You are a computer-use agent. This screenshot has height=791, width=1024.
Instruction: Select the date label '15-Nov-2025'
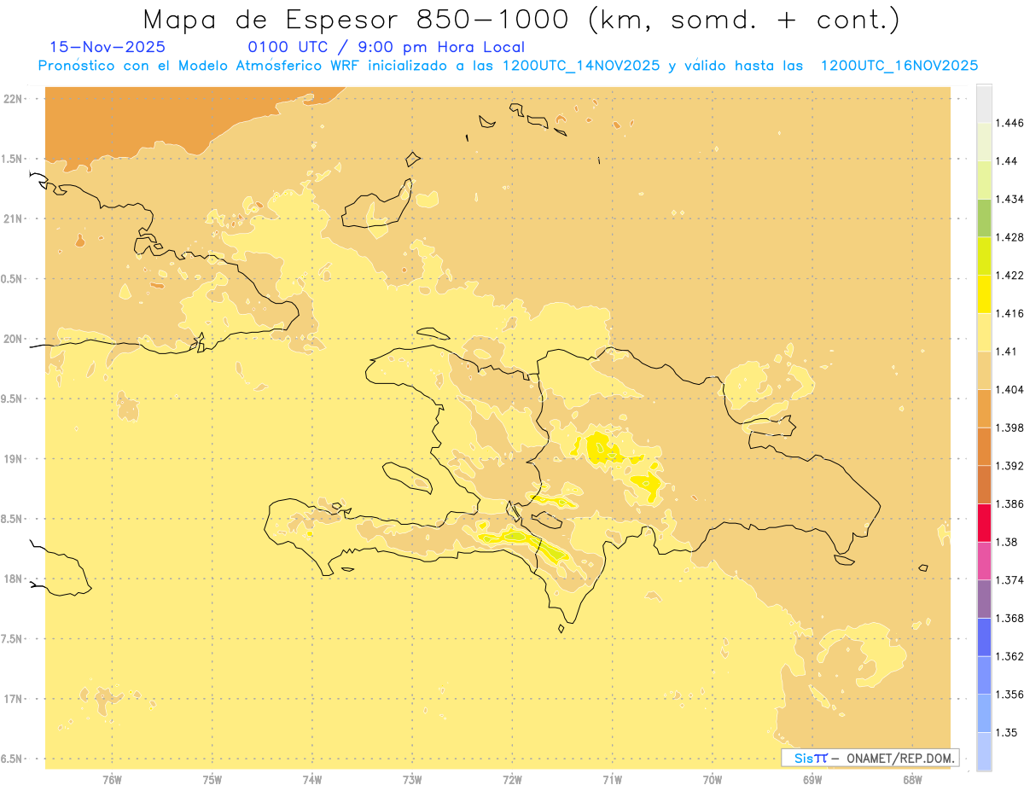click(x=108, y=48)
